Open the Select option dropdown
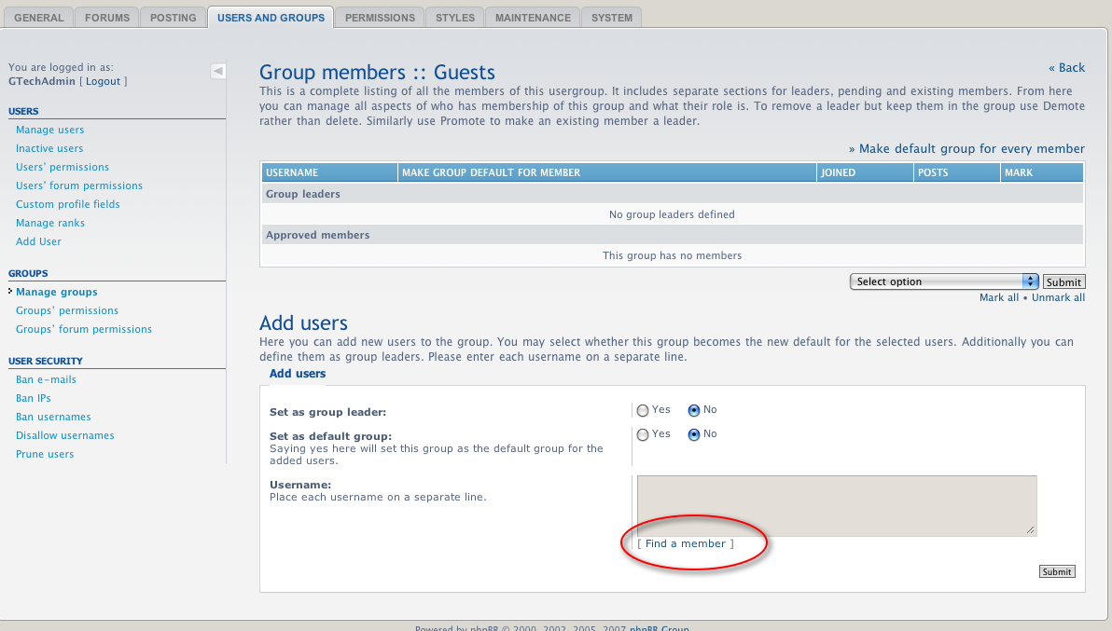Image resolution: width=1112 pixels, height=631 pixels. click(x=944, y=281)
